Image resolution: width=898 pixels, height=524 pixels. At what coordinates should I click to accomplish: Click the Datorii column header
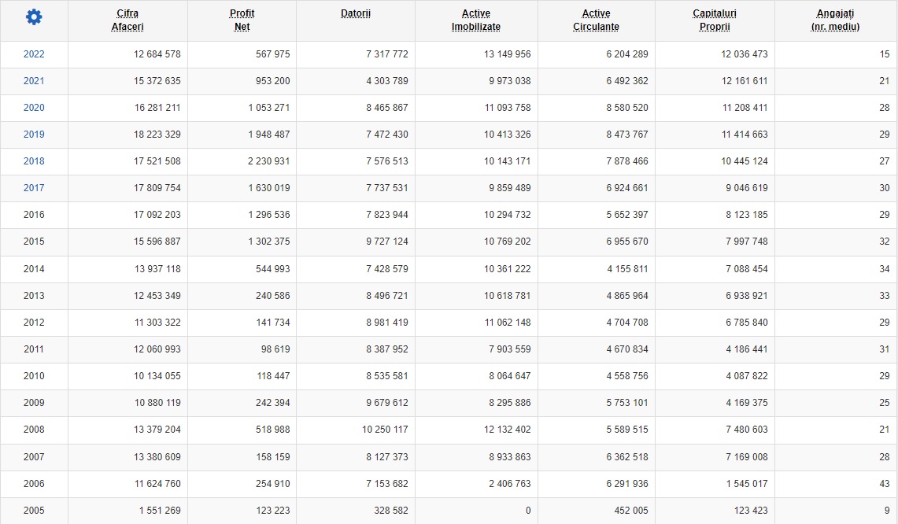click(355, 13)
